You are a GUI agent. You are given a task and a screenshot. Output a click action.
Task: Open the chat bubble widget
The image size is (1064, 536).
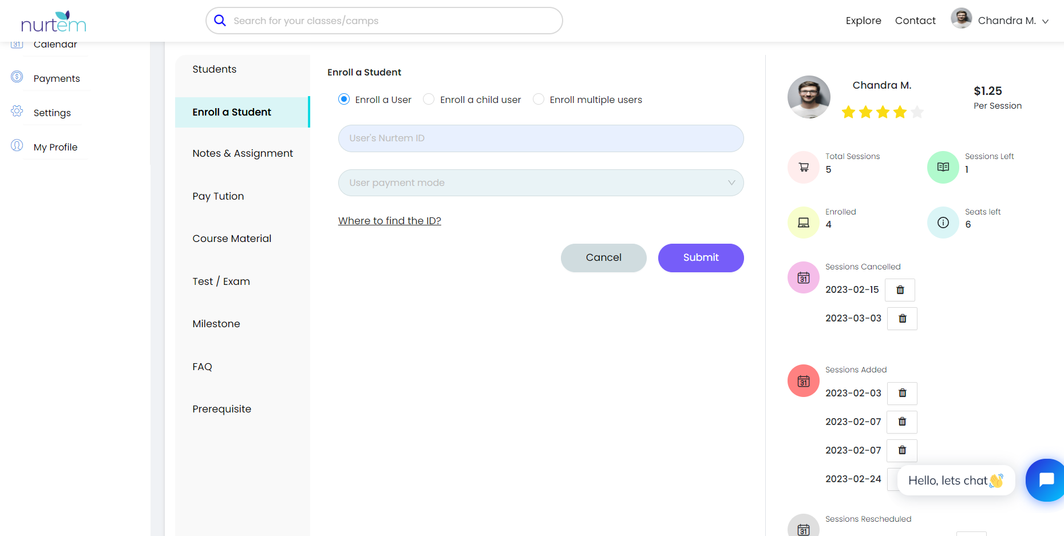1046,480
